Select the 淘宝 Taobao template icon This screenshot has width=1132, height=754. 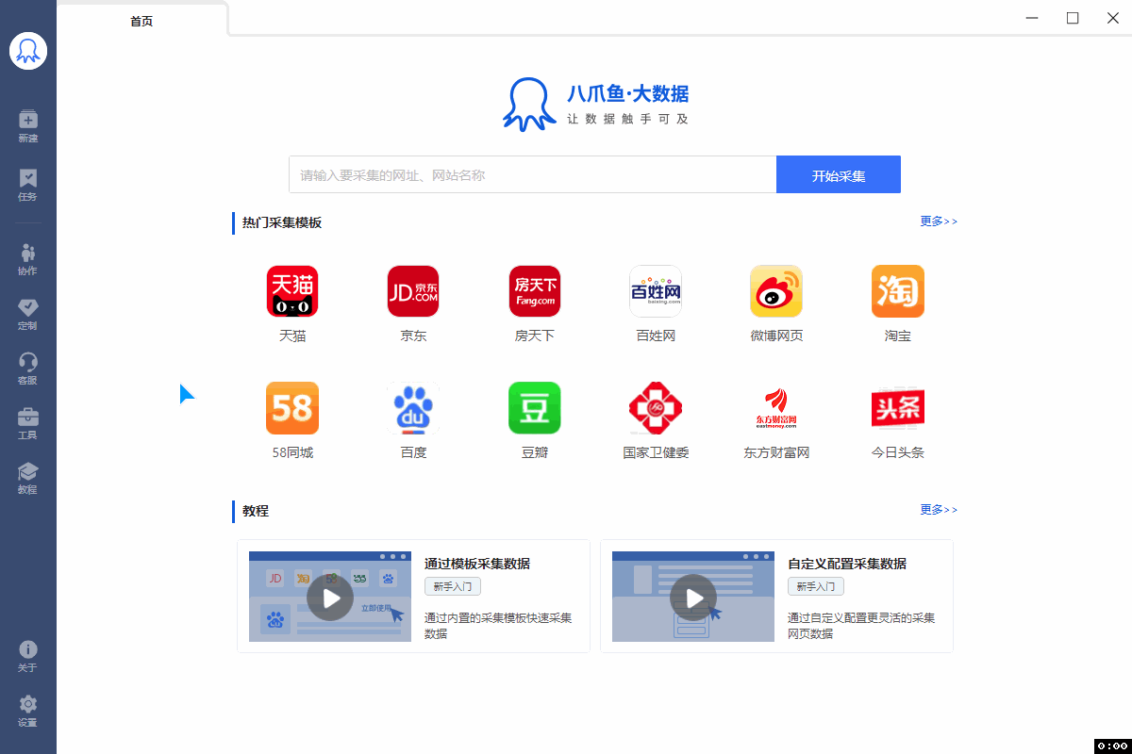898,291
